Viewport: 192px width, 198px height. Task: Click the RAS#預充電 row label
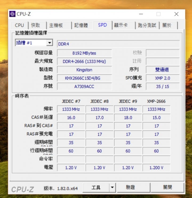pyautogui.click(x=40, y=134)
